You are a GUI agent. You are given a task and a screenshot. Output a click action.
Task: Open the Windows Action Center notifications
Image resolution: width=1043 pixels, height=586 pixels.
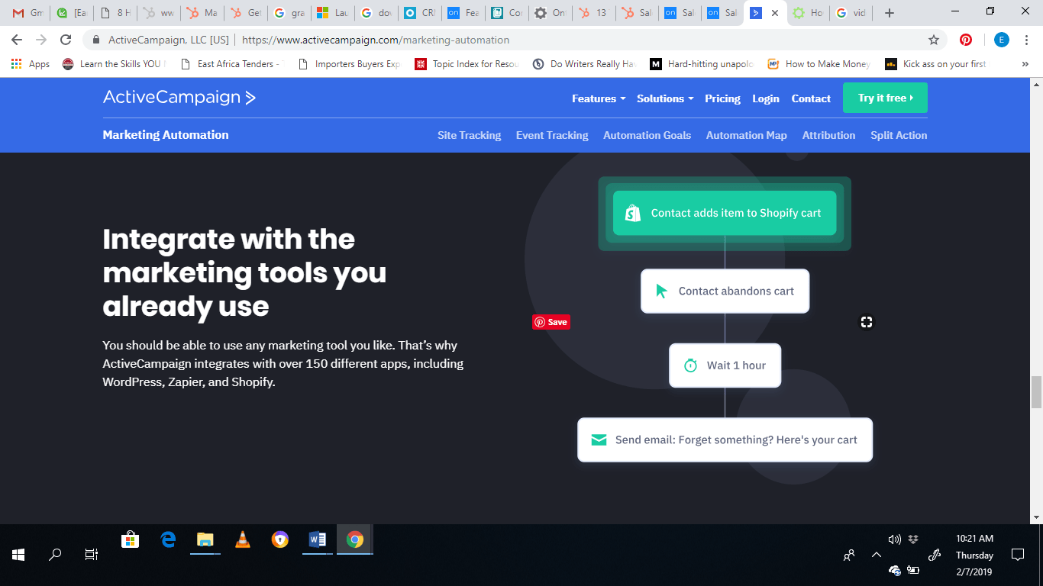click(1017, 555)
